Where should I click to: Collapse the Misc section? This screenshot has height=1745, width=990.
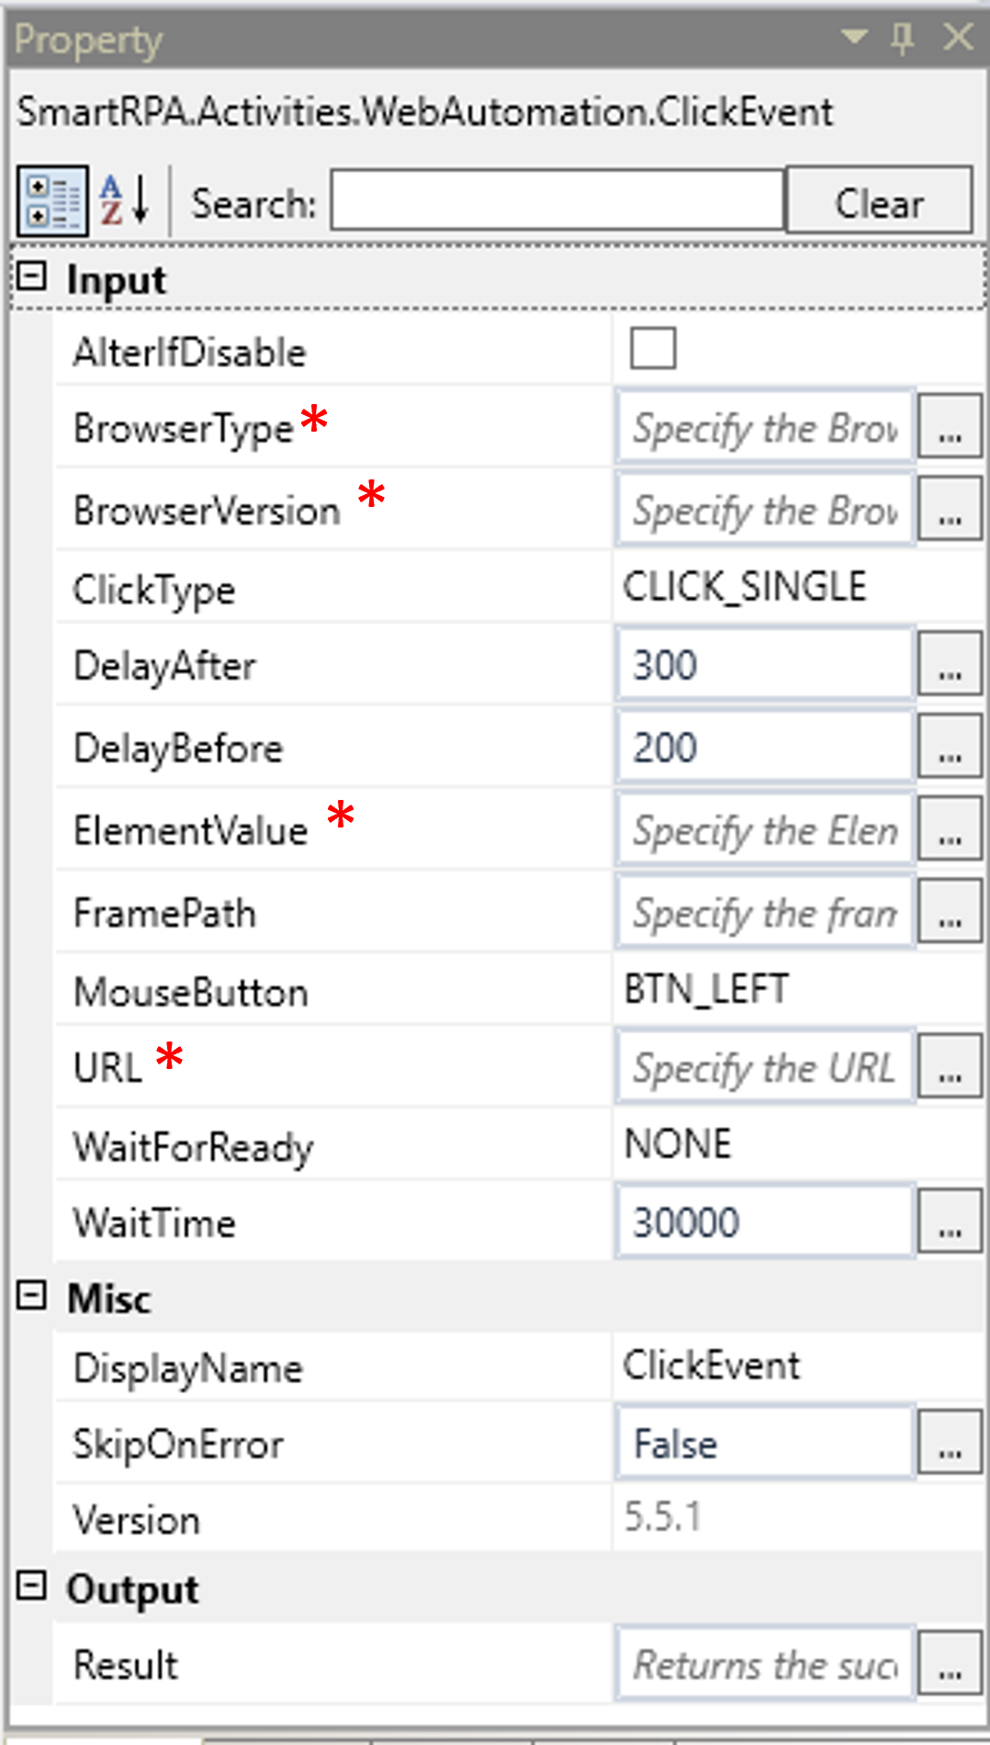(32, 1296)
